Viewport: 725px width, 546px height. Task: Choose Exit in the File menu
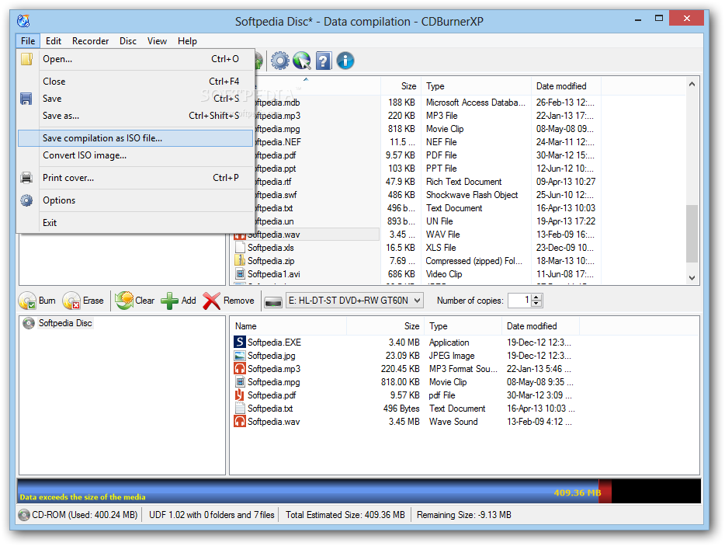point(136,223)
